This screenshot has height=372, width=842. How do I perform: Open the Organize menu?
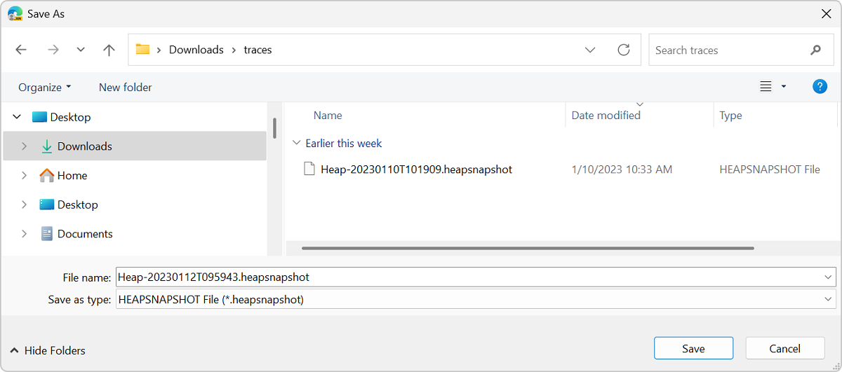click(x=45, y=87)
